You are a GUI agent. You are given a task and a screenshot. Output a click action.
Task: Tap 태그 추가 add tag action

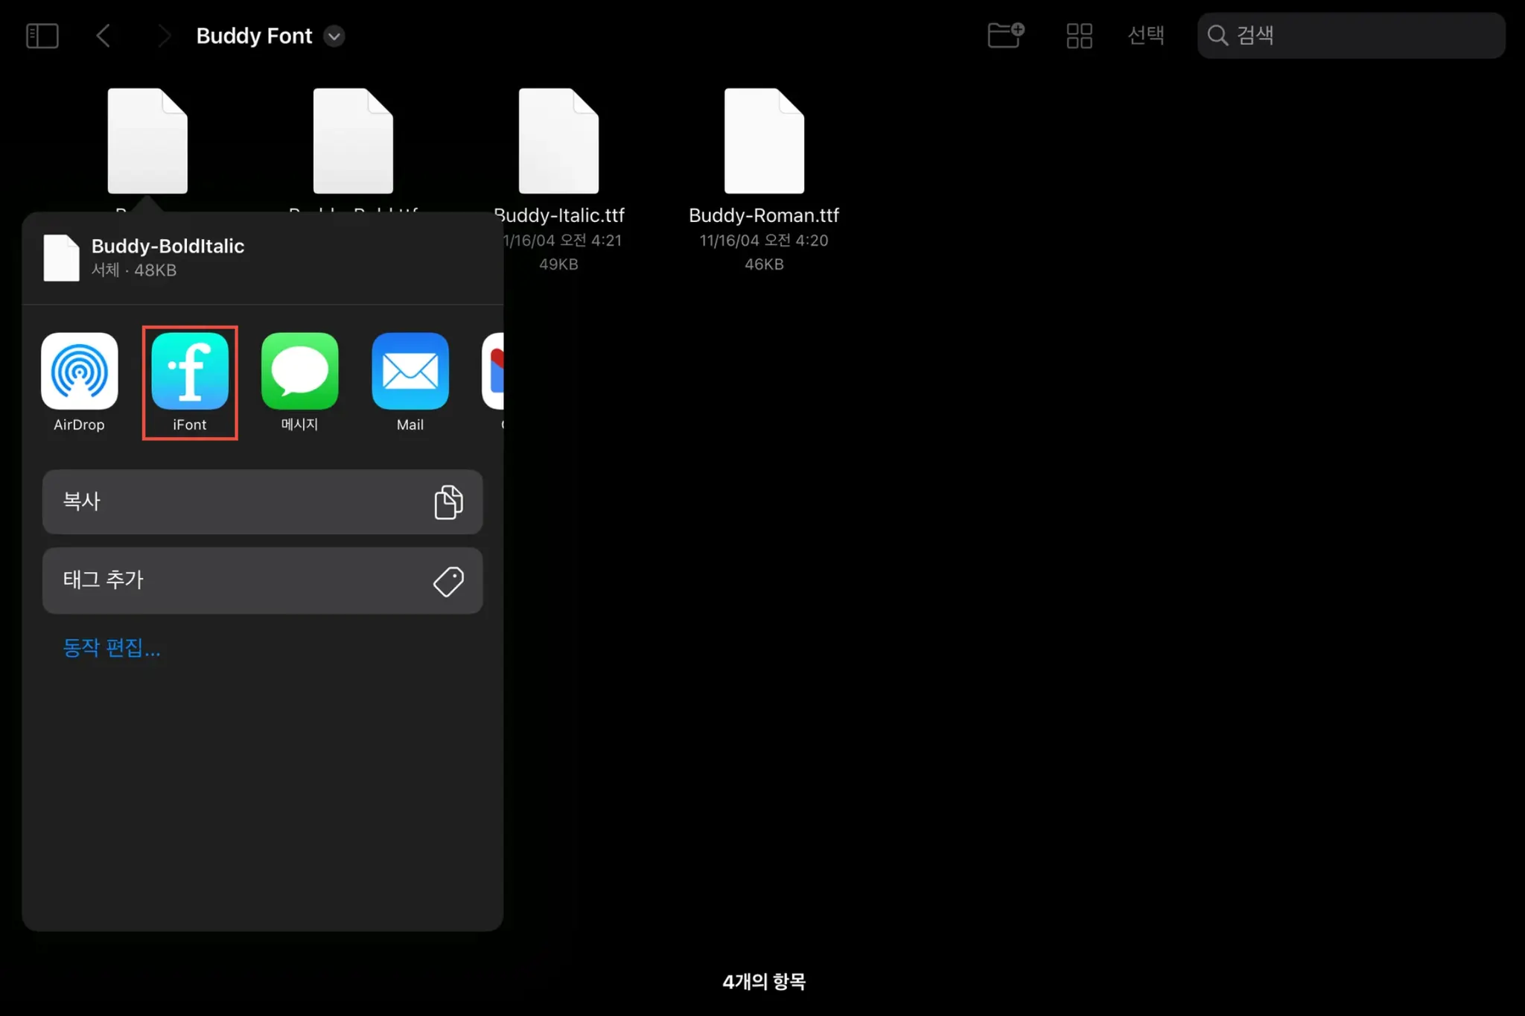coord(262,580)
